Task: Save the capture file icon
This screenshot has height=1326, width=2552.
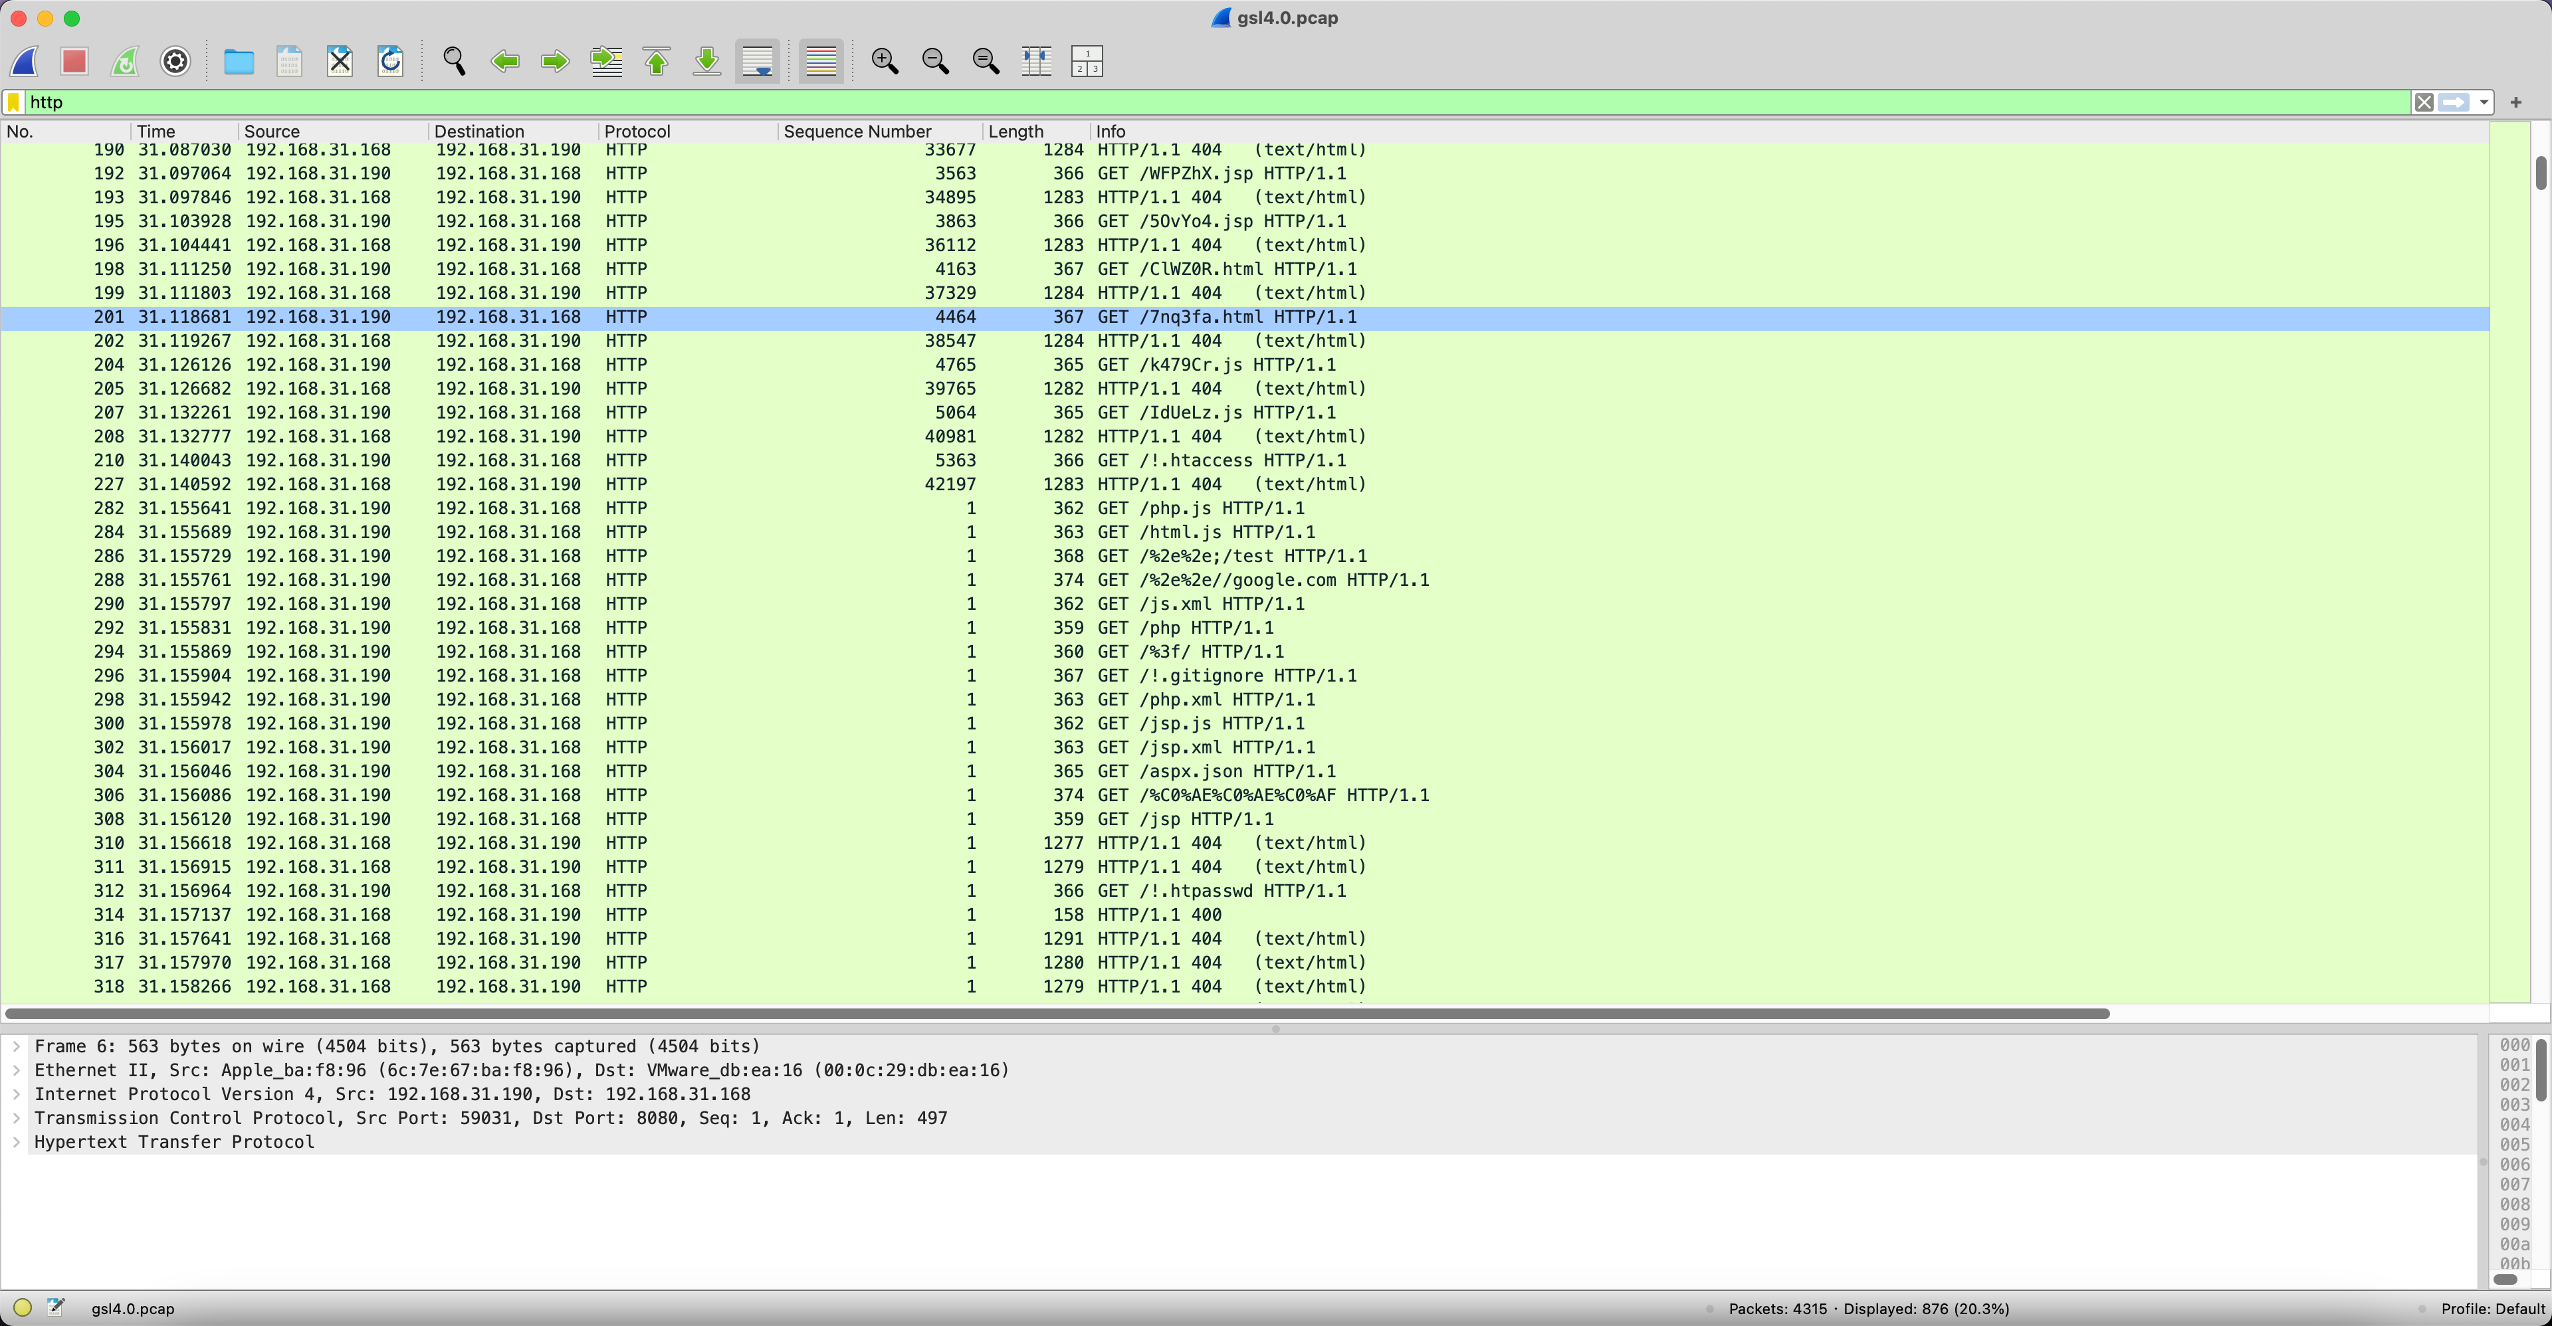Action: click(289, 61)
